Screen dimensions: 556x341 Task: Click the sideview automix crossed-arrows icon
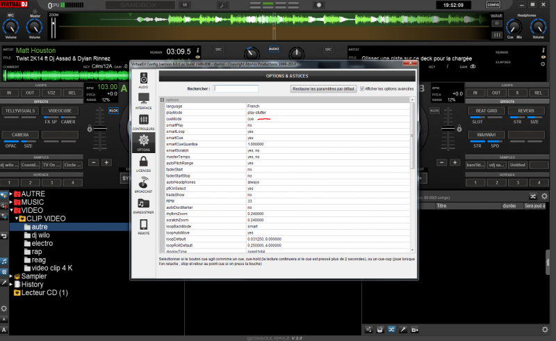[x=391, y=330]
